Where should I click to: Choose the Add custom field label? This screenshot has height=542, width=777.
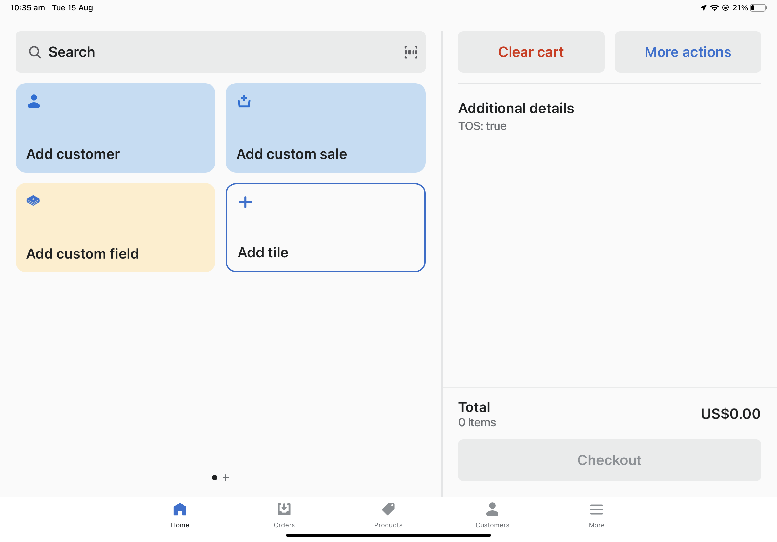(x=83, y=254)
